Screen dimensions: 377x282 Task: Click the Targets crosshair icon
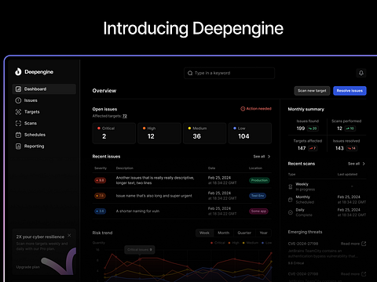[x=18, y=112]
